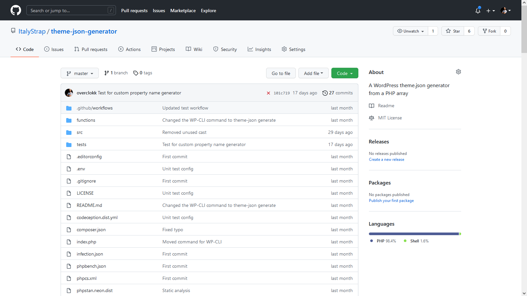Open the master branch selector
The image size is (527, 296).
(x=80, y=73)
